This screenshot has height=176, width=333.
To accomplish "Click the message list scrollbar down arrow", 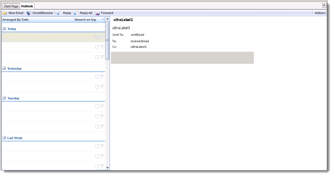I will click(x=108, y=168).
